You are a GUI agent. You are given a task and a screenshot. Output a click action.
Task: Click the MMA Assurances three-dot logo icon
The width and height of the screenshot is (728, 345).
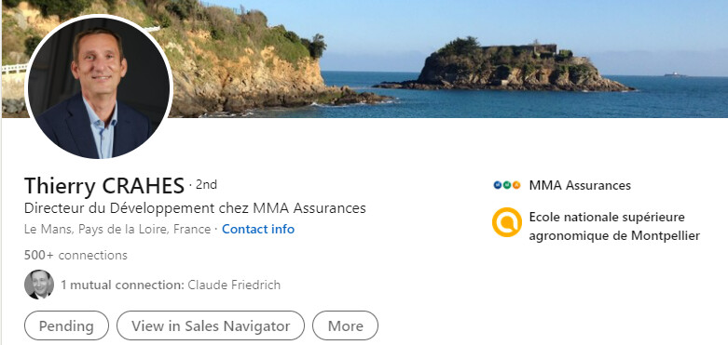[x=506, y=185]
